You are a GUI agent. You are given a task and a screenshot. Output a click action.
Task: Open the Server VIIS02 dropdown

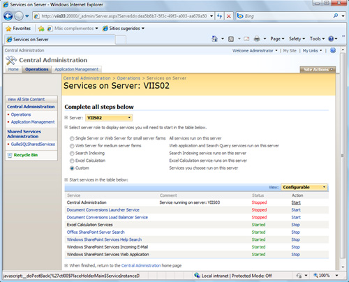[x=109, y=118]
